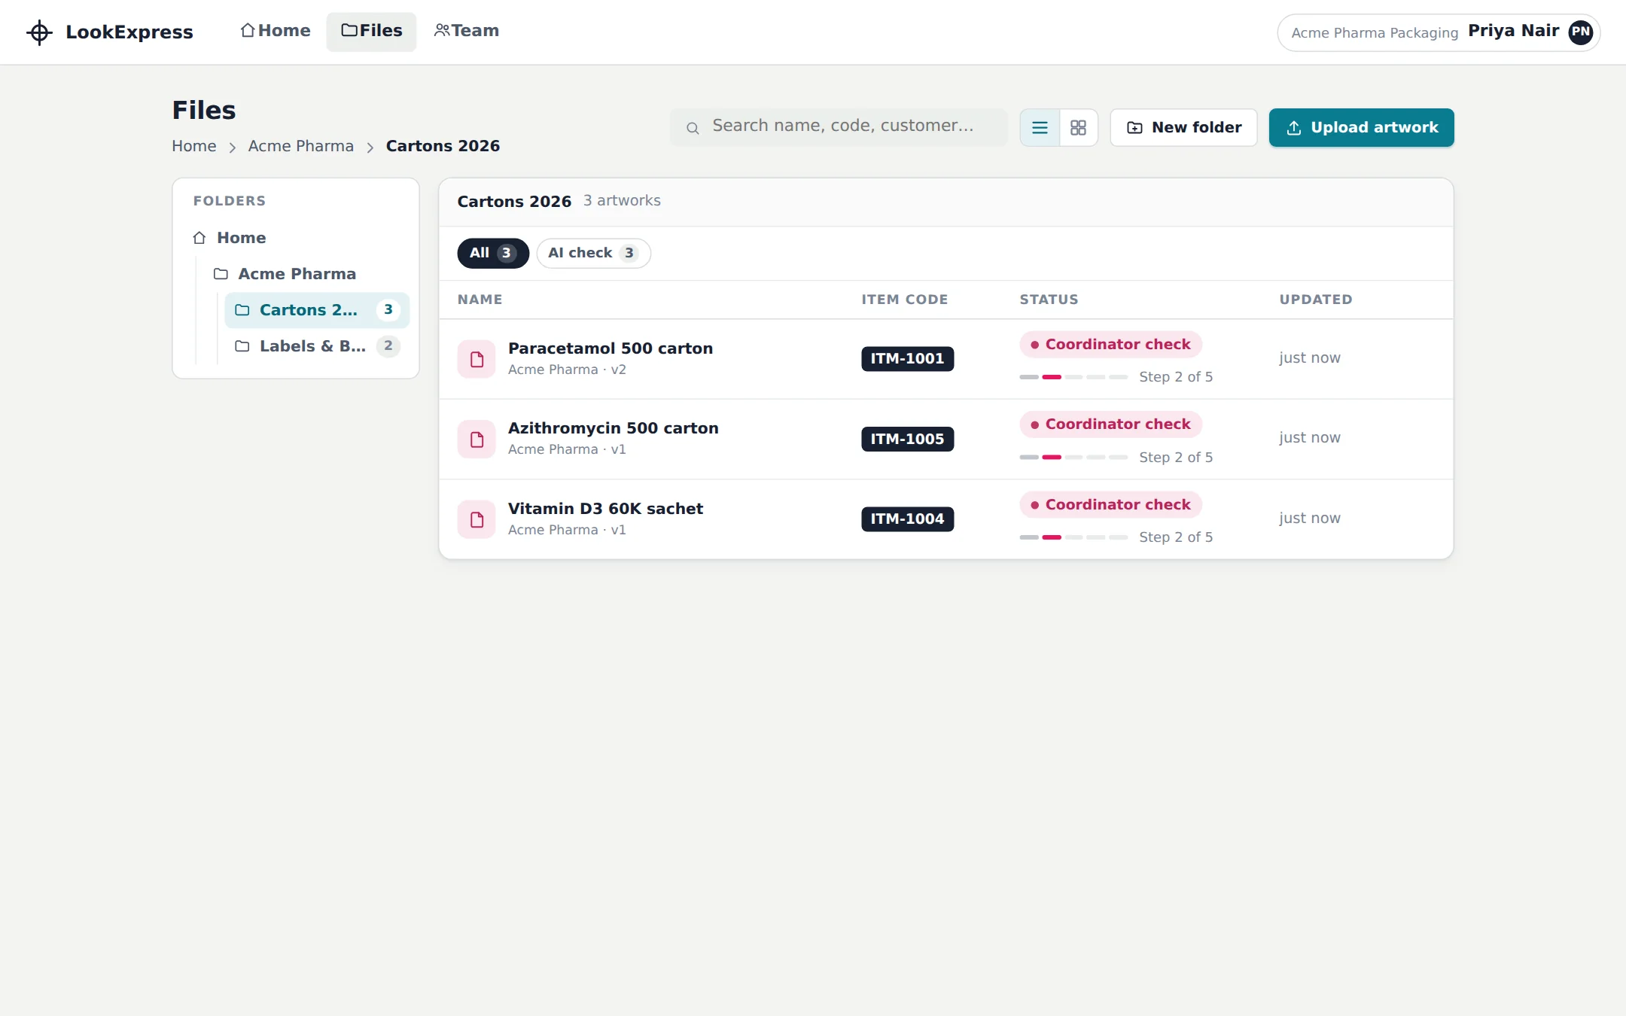Image resolution: width=1626 pixels, height=1016 pixels.
Task: Select Cartons 2... folder in tree
Action: (x=317, y=310)
